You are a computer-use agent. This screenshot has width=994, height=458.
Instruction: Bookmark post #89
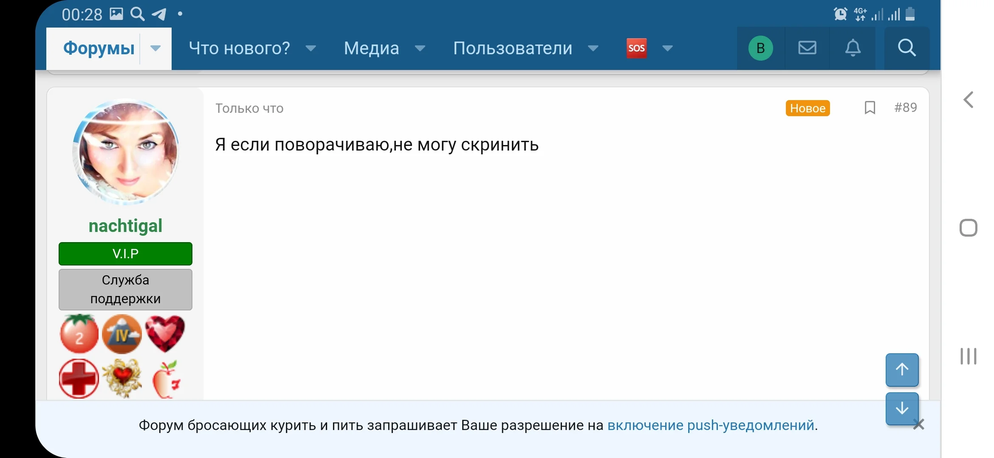[x=870, y=108]
